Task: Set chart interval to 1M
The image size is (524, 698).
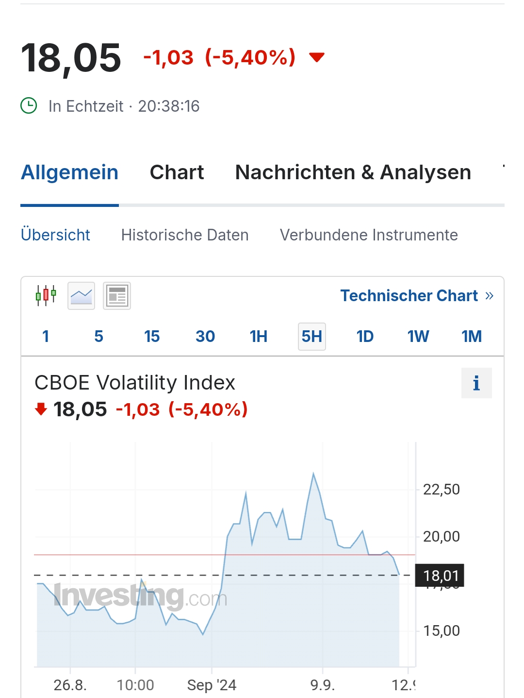Action: (471, 336)
